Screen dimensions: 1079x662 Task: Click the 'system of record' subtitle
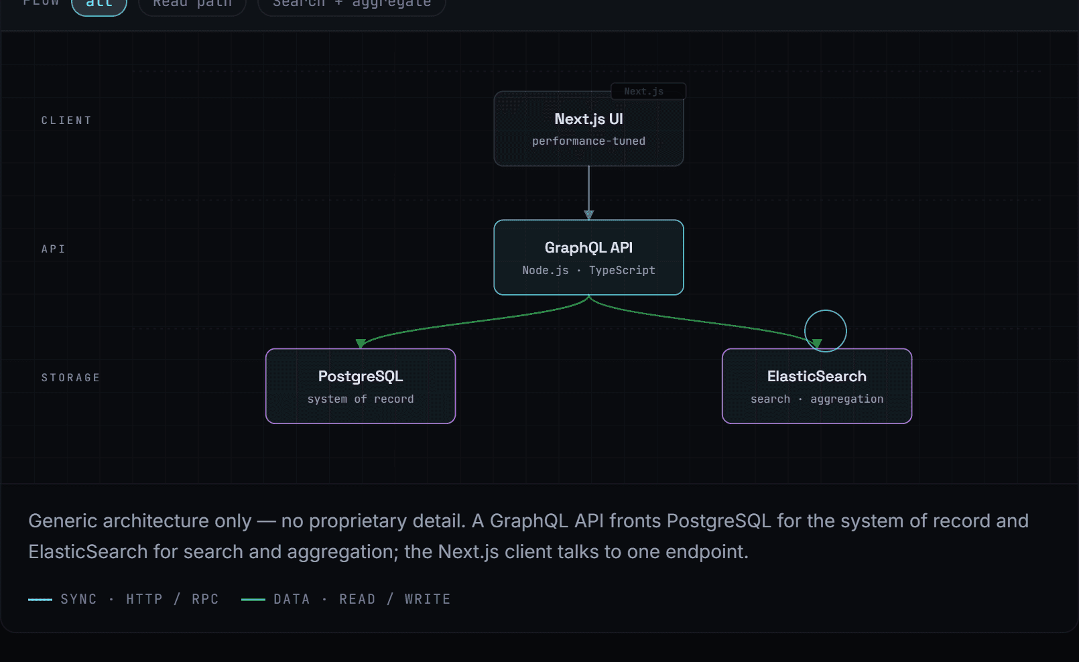pos(361,399)
